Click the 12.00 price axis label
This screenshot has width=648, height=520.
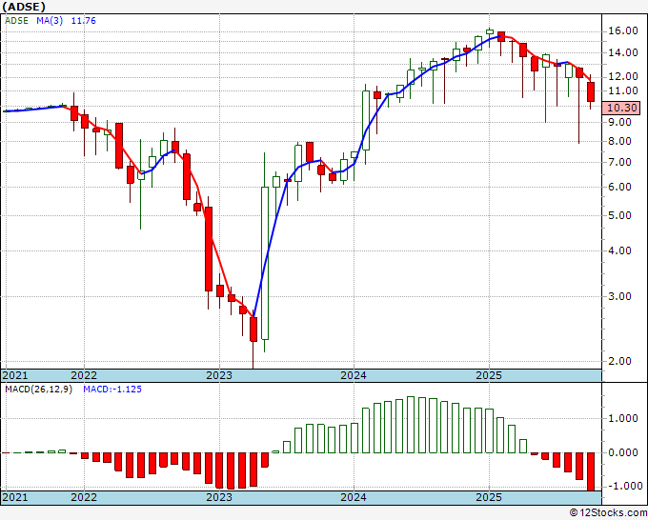point(623,76)
